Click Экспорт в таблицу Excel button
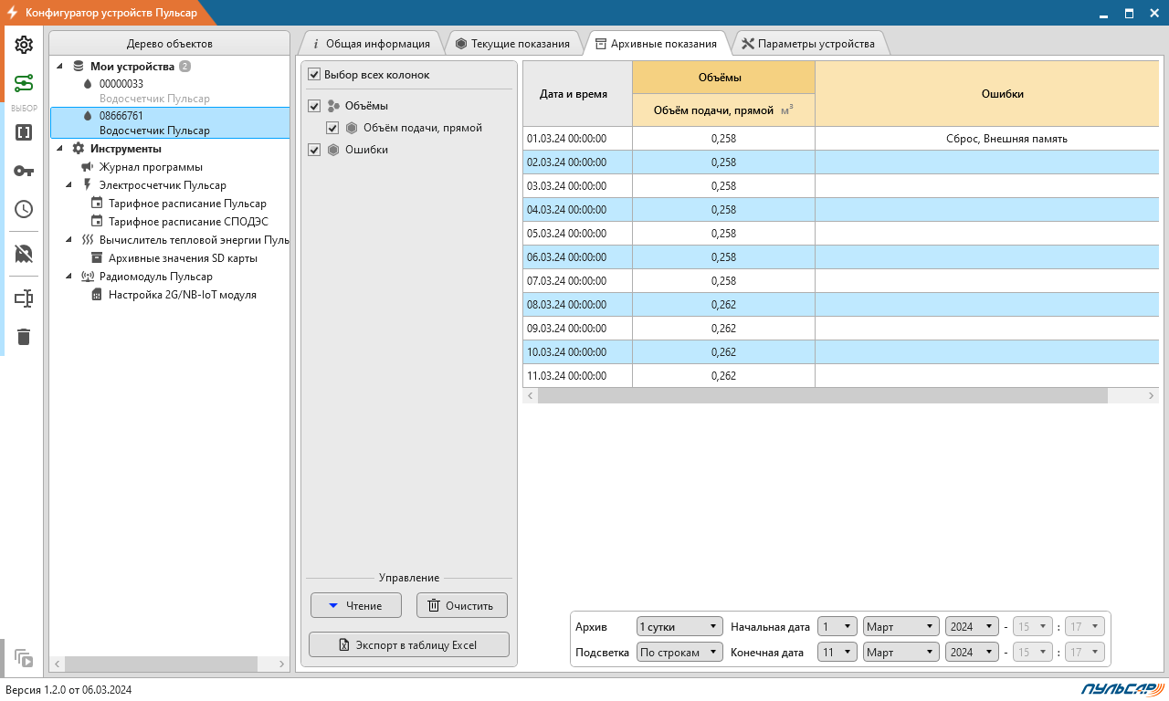1169x701 pixels. point(409,644)
